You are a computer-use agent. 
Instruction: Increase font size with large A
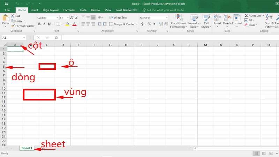(71, 18)
